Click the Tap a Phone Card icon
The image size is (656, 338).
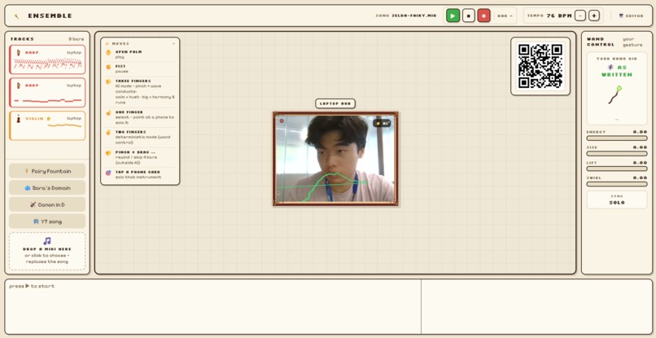click(108, 172)
